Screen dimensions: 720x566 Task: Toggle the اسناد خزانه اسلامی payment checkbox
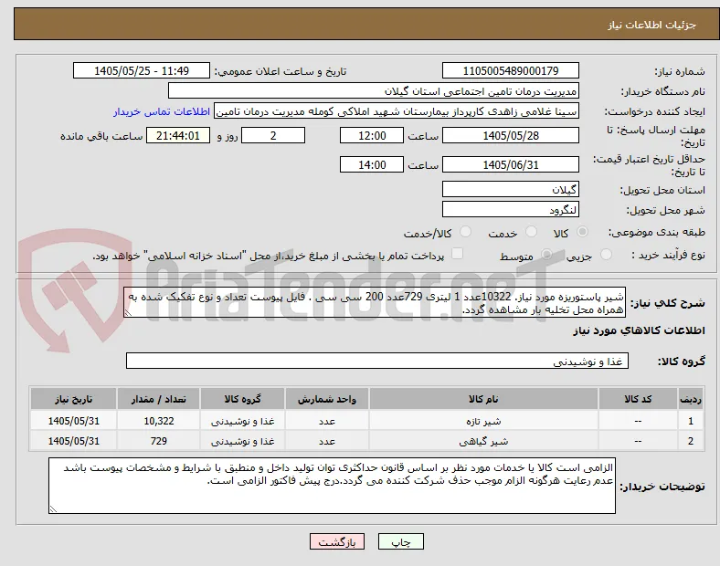click(458, 254)
